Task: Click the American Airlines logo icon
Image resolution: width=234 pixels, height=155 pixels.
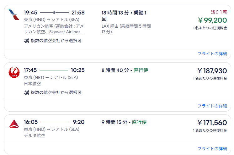Action: click(14, 15)
